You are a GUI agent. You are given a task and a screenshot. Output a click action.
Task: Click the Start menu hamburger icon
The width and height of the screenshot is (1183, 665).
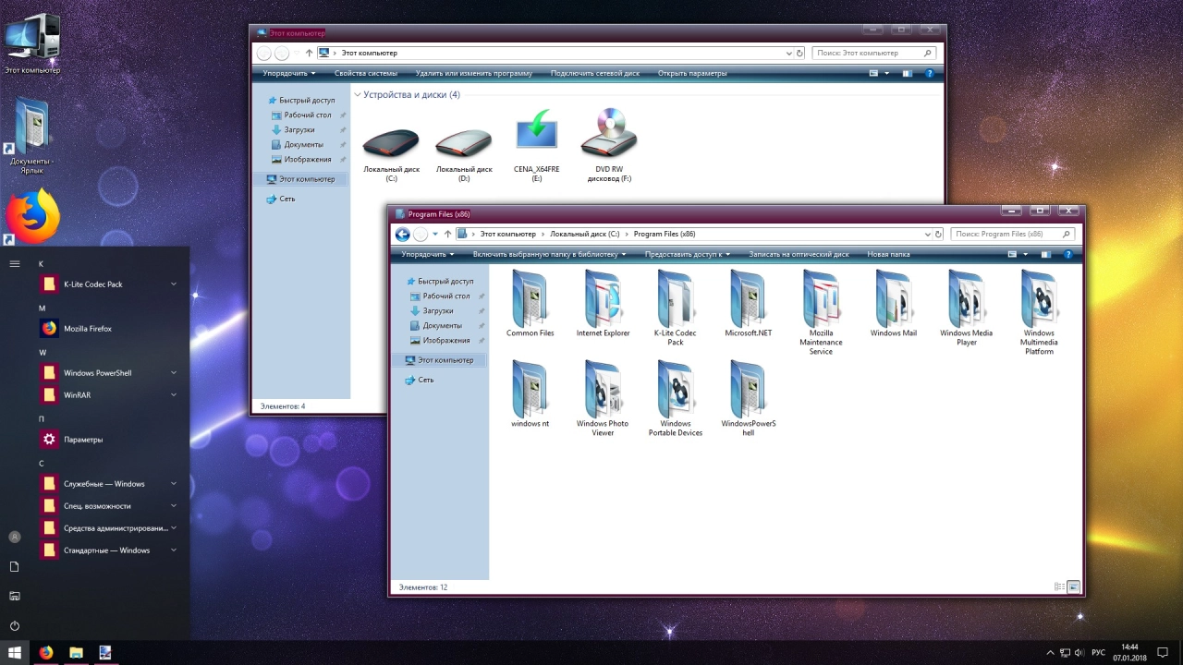click(x=15, y=263)
